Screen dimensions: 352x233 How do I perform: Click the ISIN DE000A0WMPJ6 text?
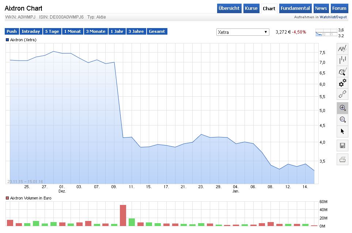[61, 17]
